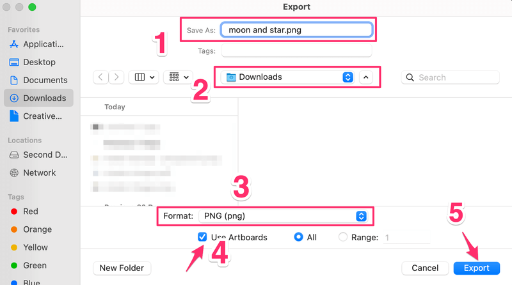512x285 pixels.
Task: Collapse the dialog with the chevron button
Action: click(x=365, y=77)
